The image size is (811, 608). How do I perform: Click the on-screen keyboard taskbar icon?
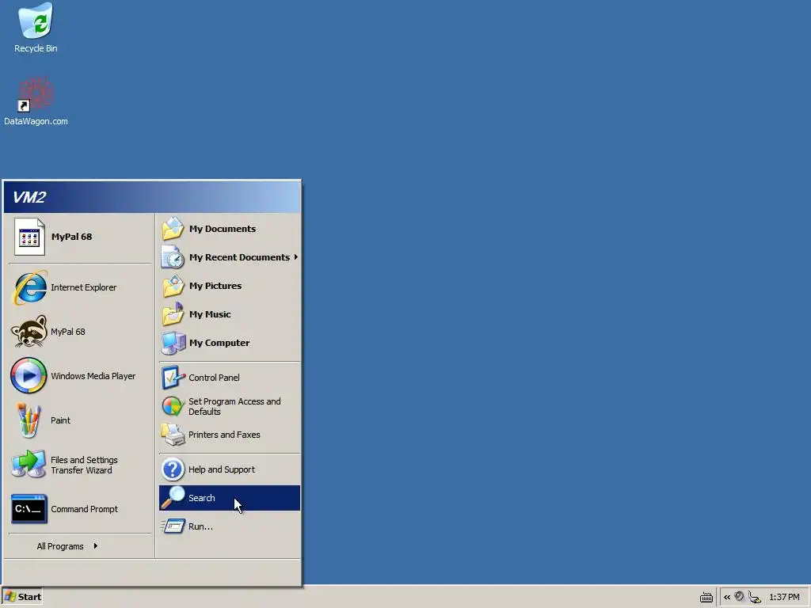pos(706,598)
